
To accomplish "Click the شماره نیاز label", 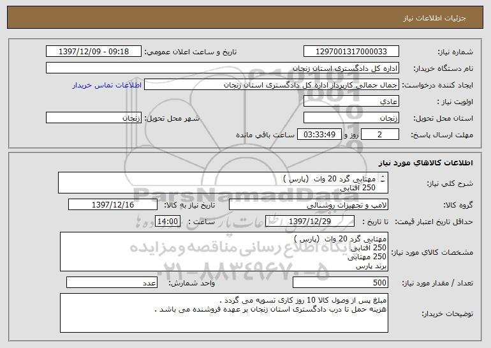I will click(x=455, y=52).
